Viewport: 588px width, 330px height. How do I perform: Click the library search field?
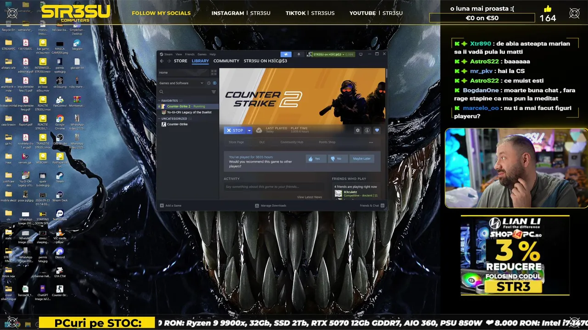coord(185,92)
